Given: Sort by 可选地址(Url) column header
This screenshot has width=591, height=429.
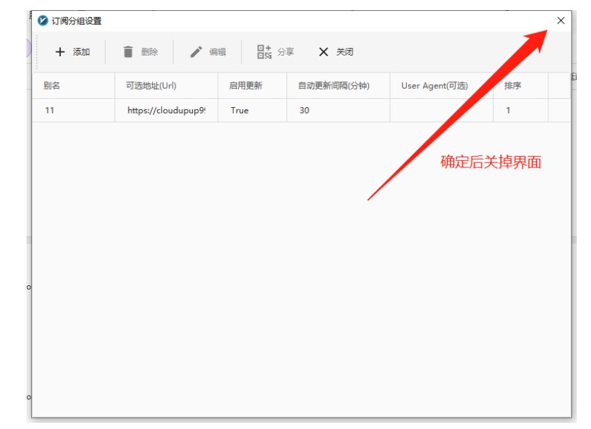Looking at the screenshot, I should pyautogui.click(x=167, y=85).
